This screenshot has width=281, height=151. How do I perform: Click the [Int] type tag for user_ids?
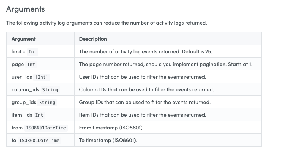[42, 77]
